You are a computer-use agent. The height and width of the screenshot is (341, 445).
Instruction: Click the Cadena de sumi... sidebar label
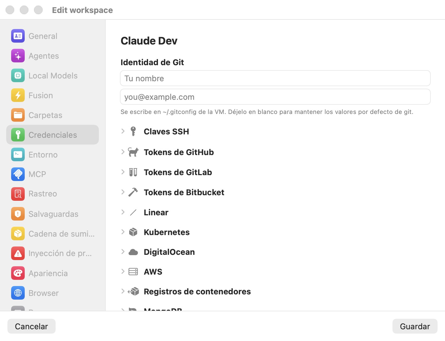(61, 234)
